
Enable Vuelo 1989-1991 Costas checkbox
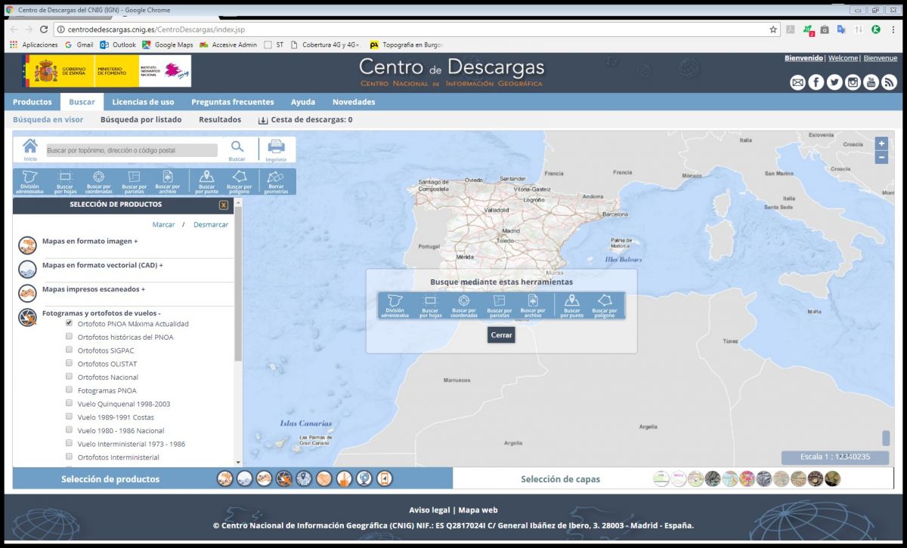coord(70,417)
